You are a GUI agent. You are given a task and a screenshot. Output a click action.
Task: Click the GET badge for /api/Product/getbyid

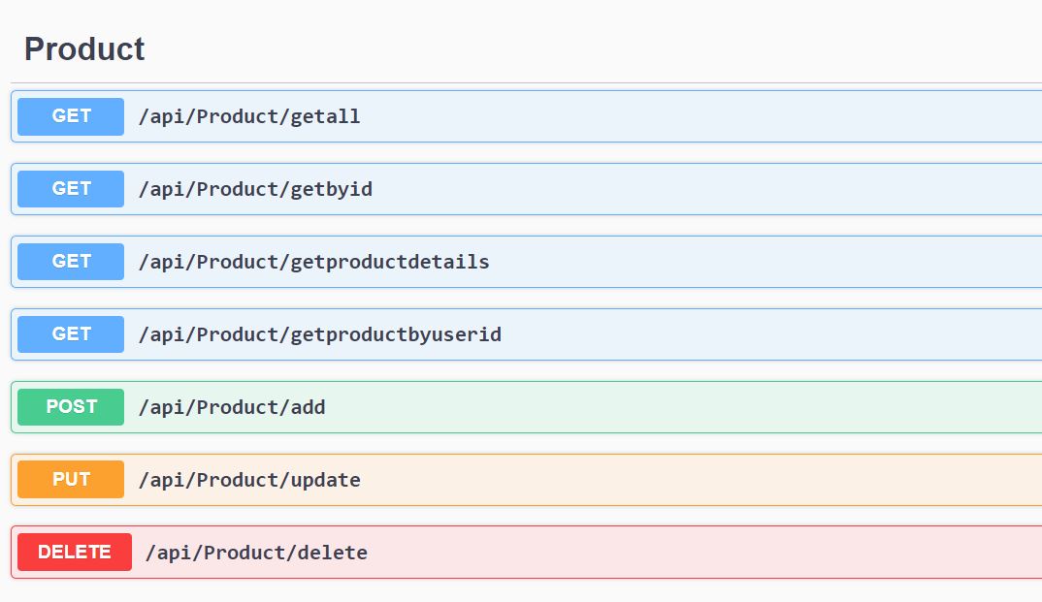pyautogui.click(x=69, y=189)
